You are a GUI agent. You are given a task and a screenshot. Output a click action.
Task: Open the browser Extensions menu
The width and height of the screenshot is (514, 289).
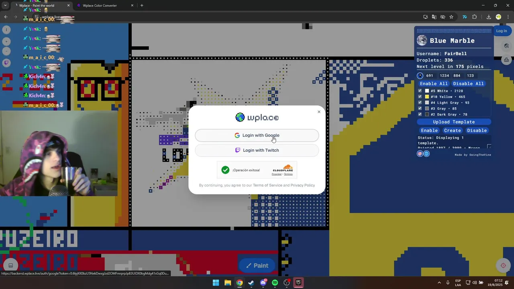point(475,17)
